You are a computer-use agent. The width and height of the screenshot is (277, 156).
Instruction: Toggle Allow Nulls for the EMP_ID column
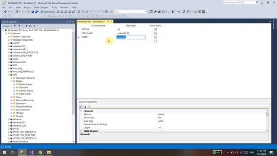[155, 29]
